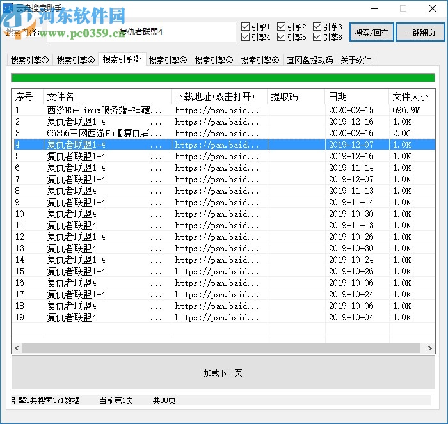The image size is (448, 424).
Task: Sort by 日期 column header
Action: (x=357, y=97)
